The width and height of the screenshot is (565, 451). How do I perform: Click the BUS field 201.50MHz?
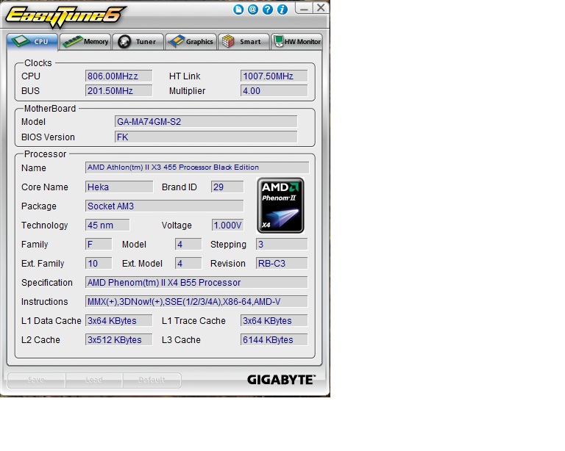[119, 90]
